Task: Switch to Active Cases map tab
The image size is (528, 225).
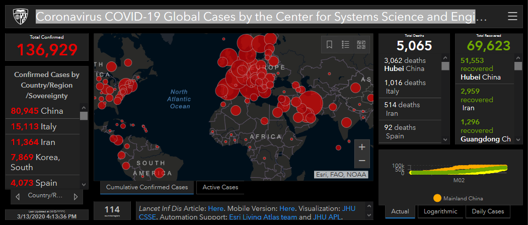Action: [x=220, y=187]
